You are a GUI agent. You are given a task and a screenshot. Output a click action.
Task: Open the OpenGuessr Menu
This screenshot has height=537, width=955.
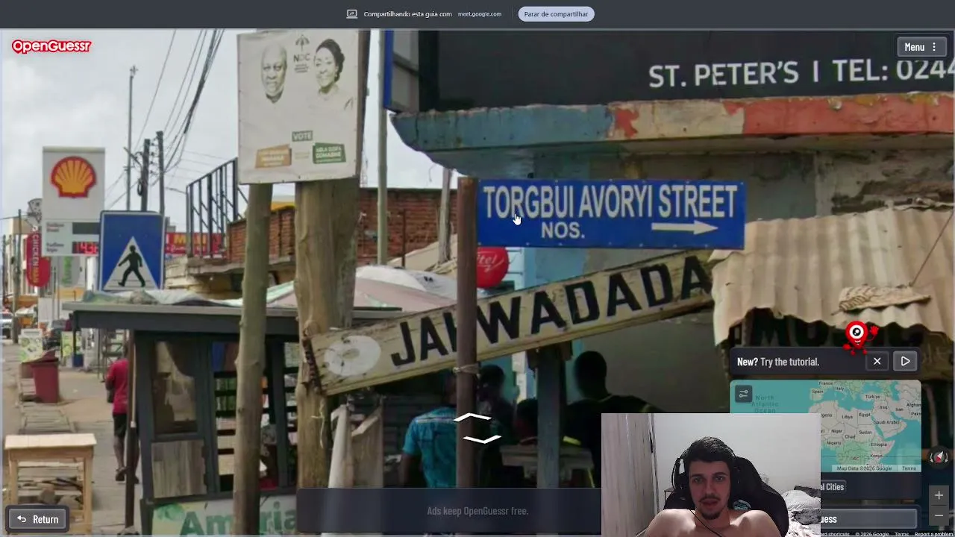click(921, 47)
